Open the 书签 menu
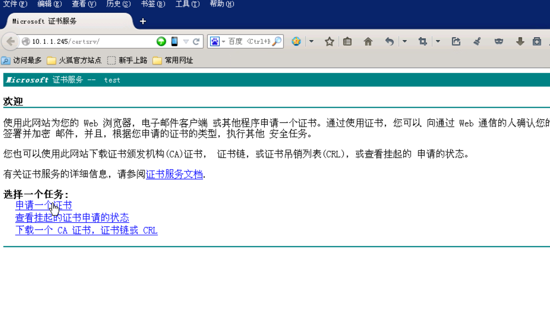 click(x=153, y=4)
